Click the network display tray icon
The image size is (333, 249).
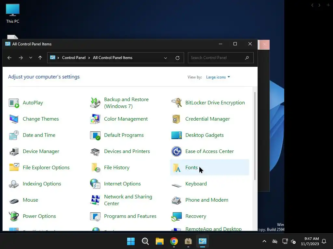tap(285, 241)
